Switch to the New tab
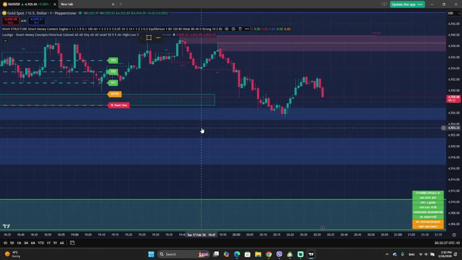The width and height of the screenshot is (462, 260). 87,4
